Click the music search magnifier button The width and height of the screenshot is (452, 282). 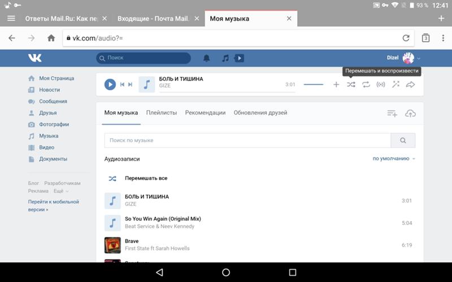[403, 140]
